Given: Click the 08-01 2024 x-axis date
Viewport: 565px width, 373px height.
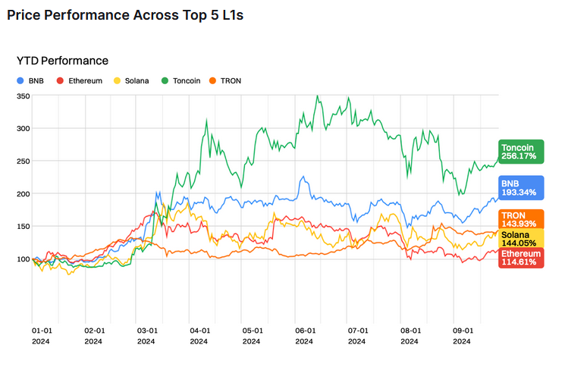Looking at the screenshot, I should click(410, 336).
